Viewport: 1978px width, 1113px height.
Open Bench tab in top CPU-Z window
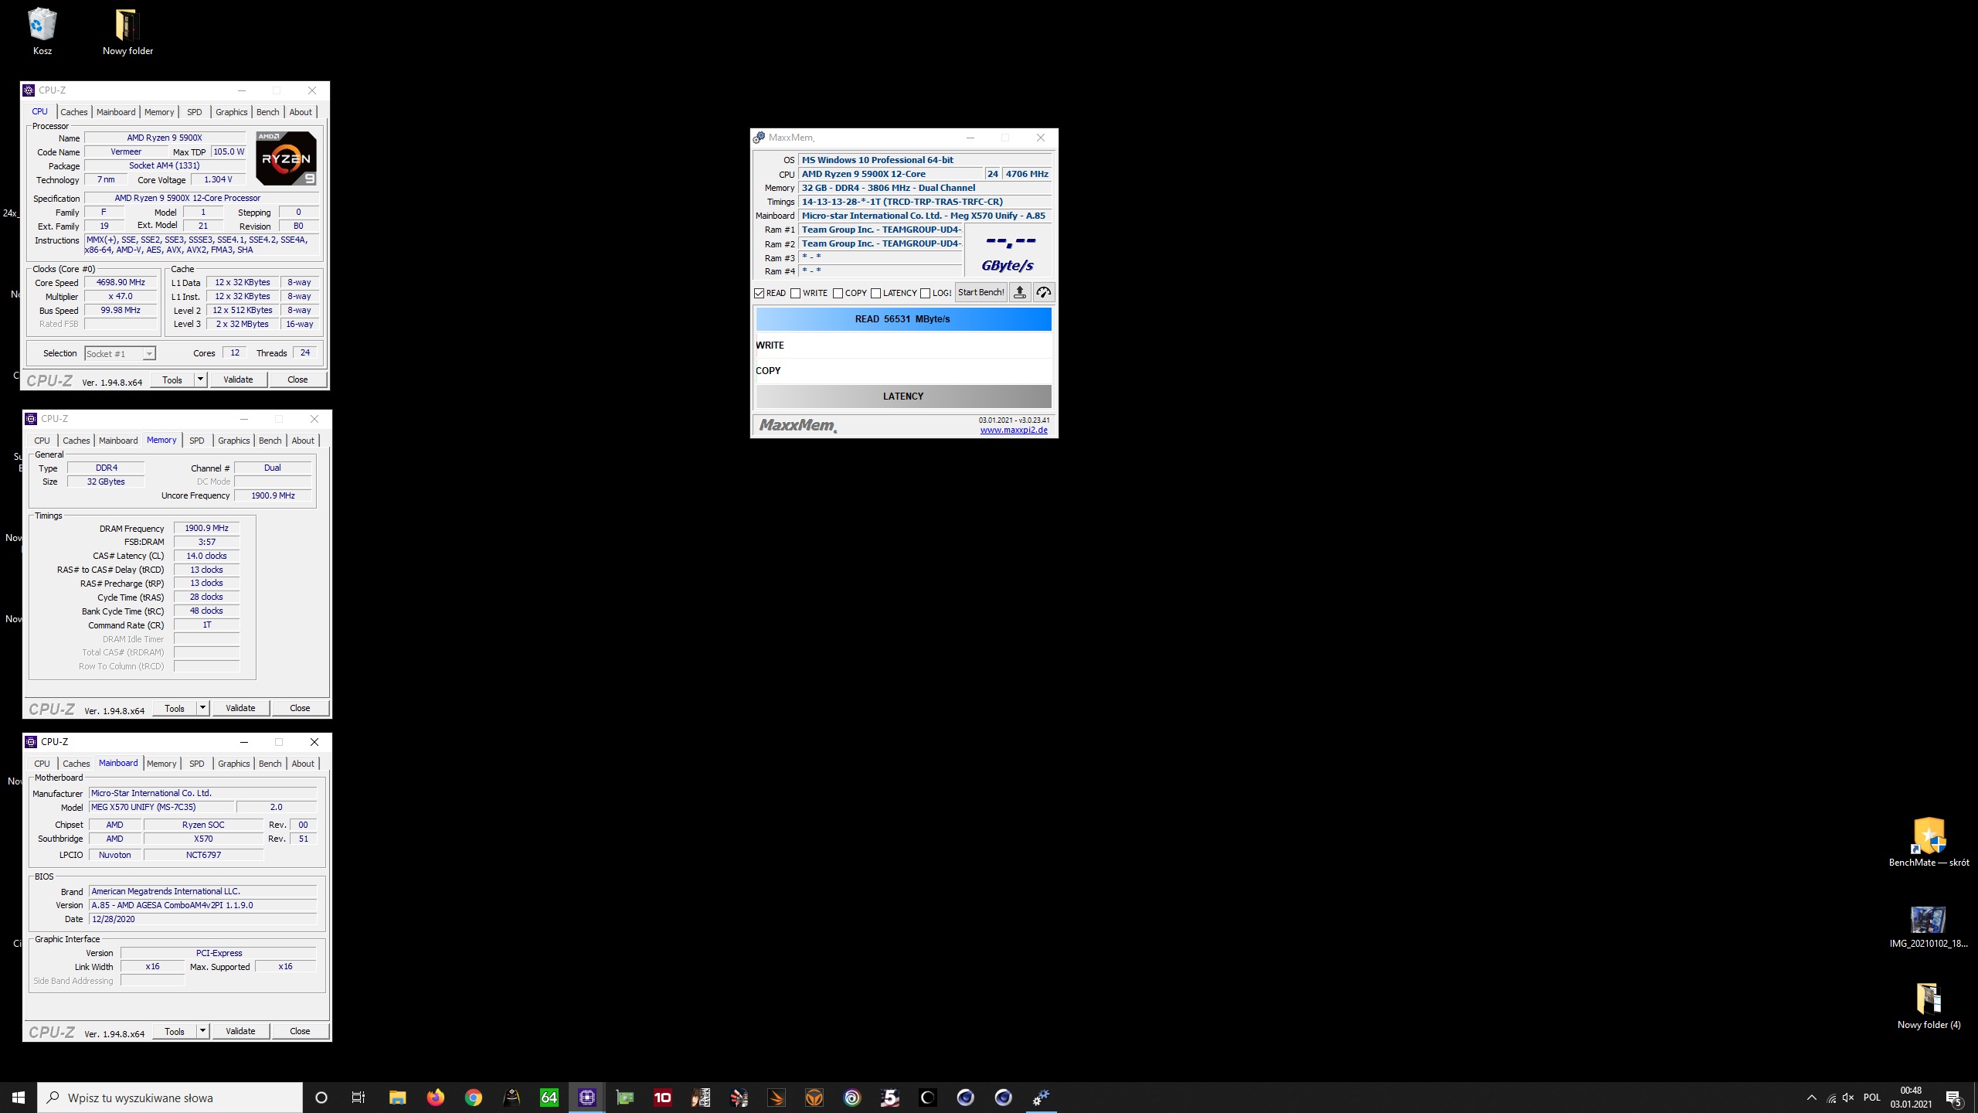pos(267,112)
